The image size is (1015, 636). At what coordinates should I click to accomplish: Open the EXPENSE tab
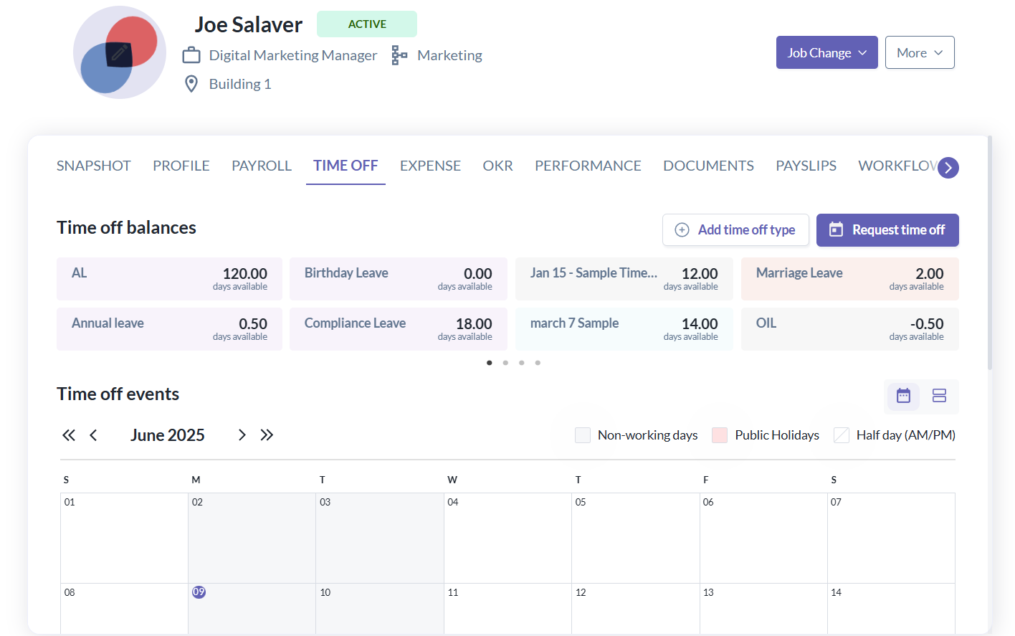pyautogui.click(x=430, y=166)
